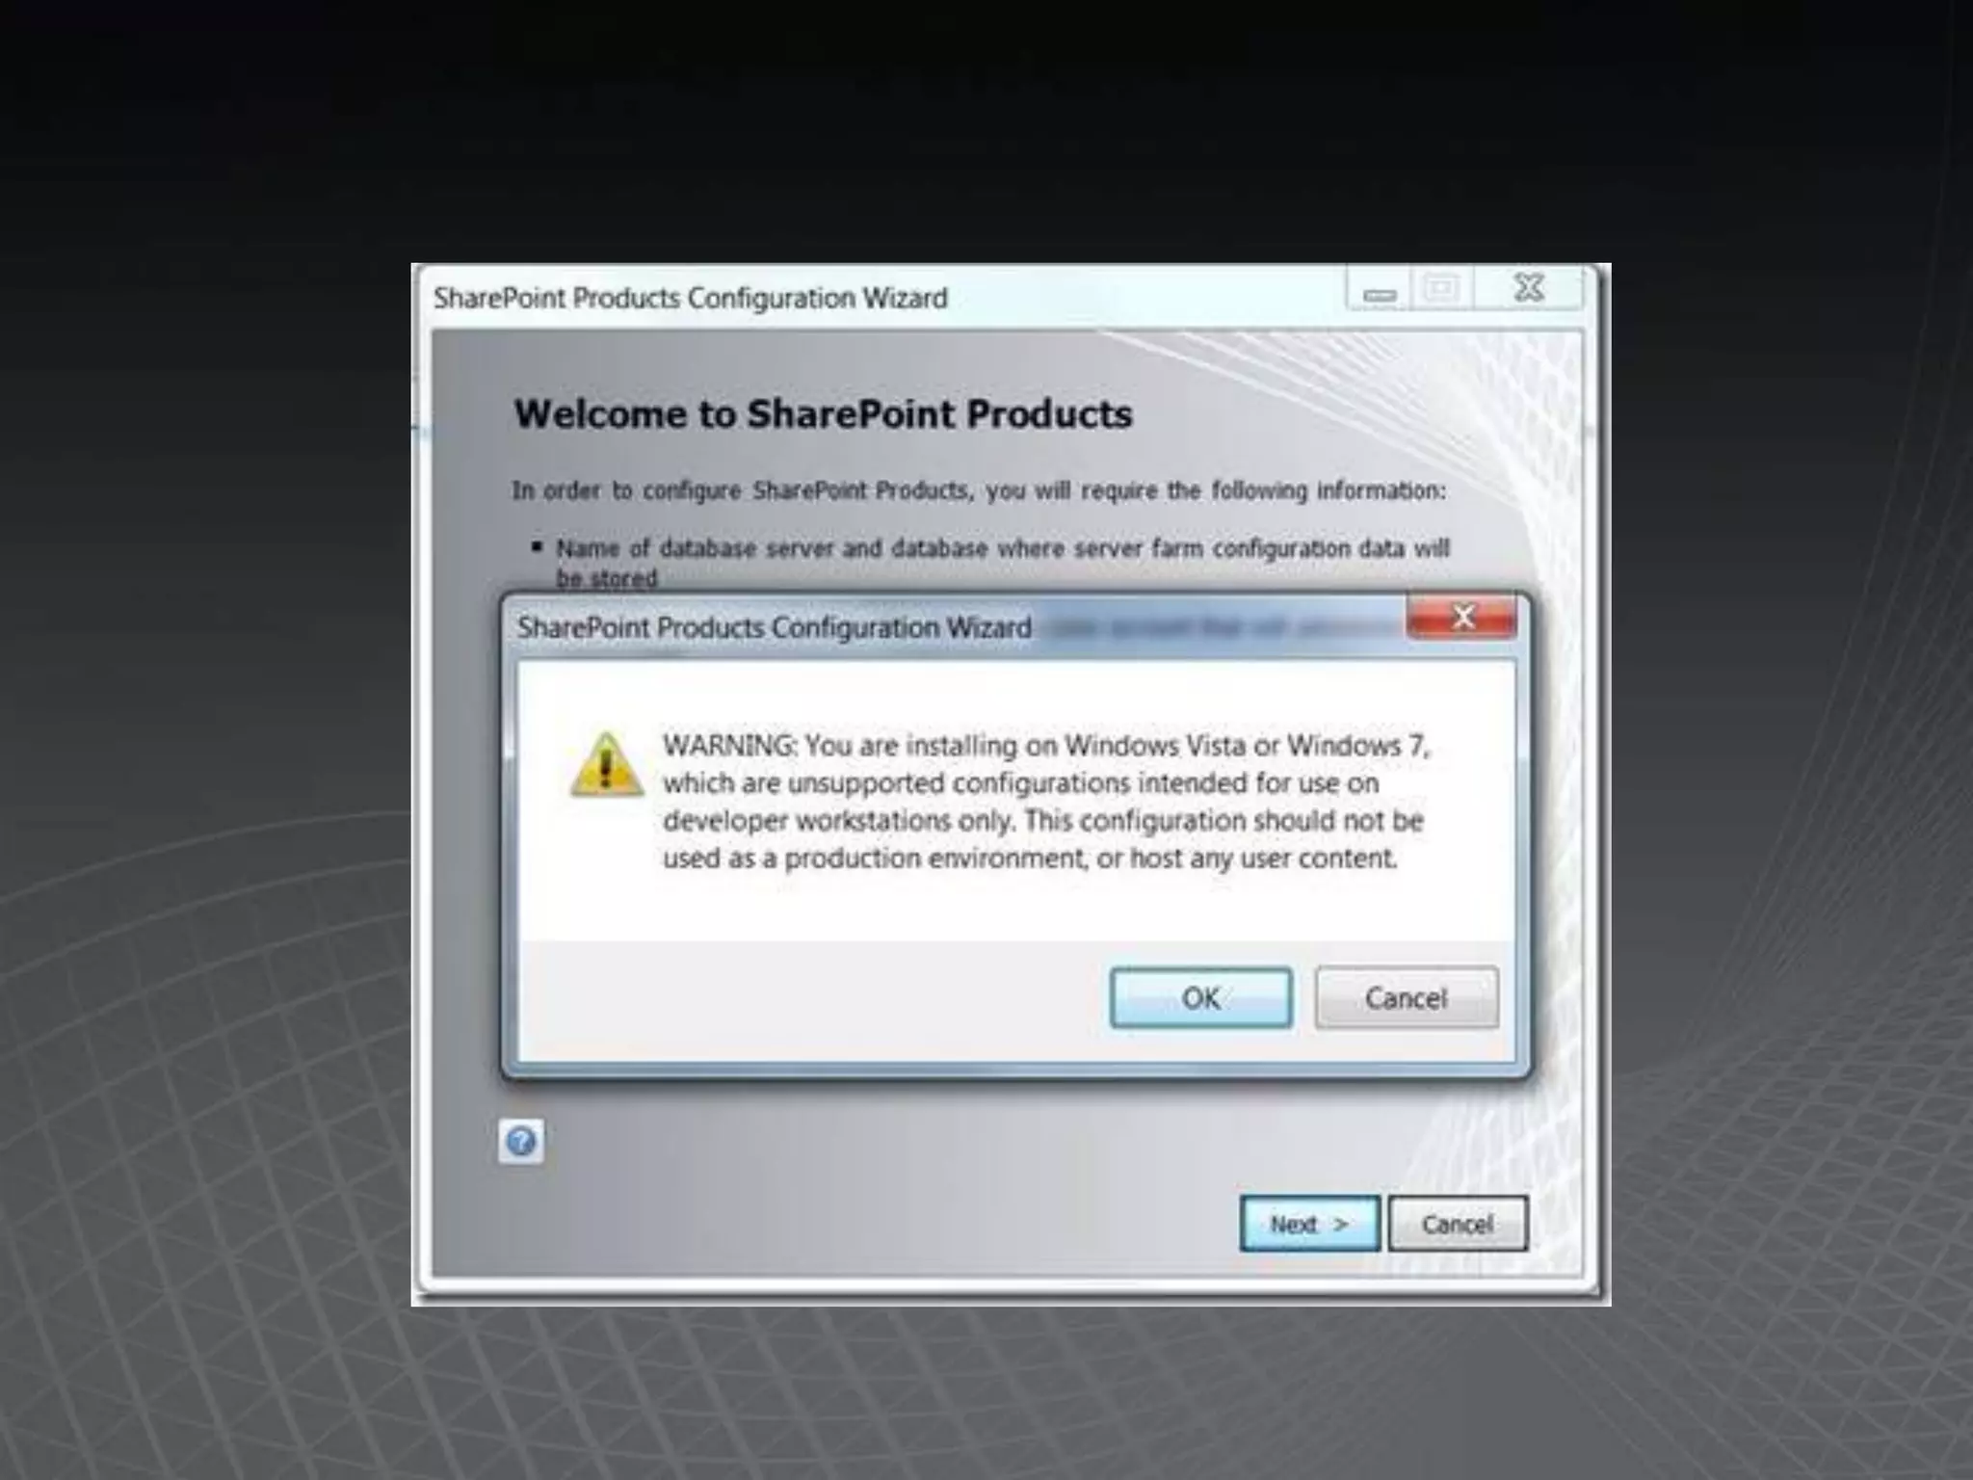Click the database server bullet text
The height and width of the screenshot is (1480, 1973).
[1002, 549]
